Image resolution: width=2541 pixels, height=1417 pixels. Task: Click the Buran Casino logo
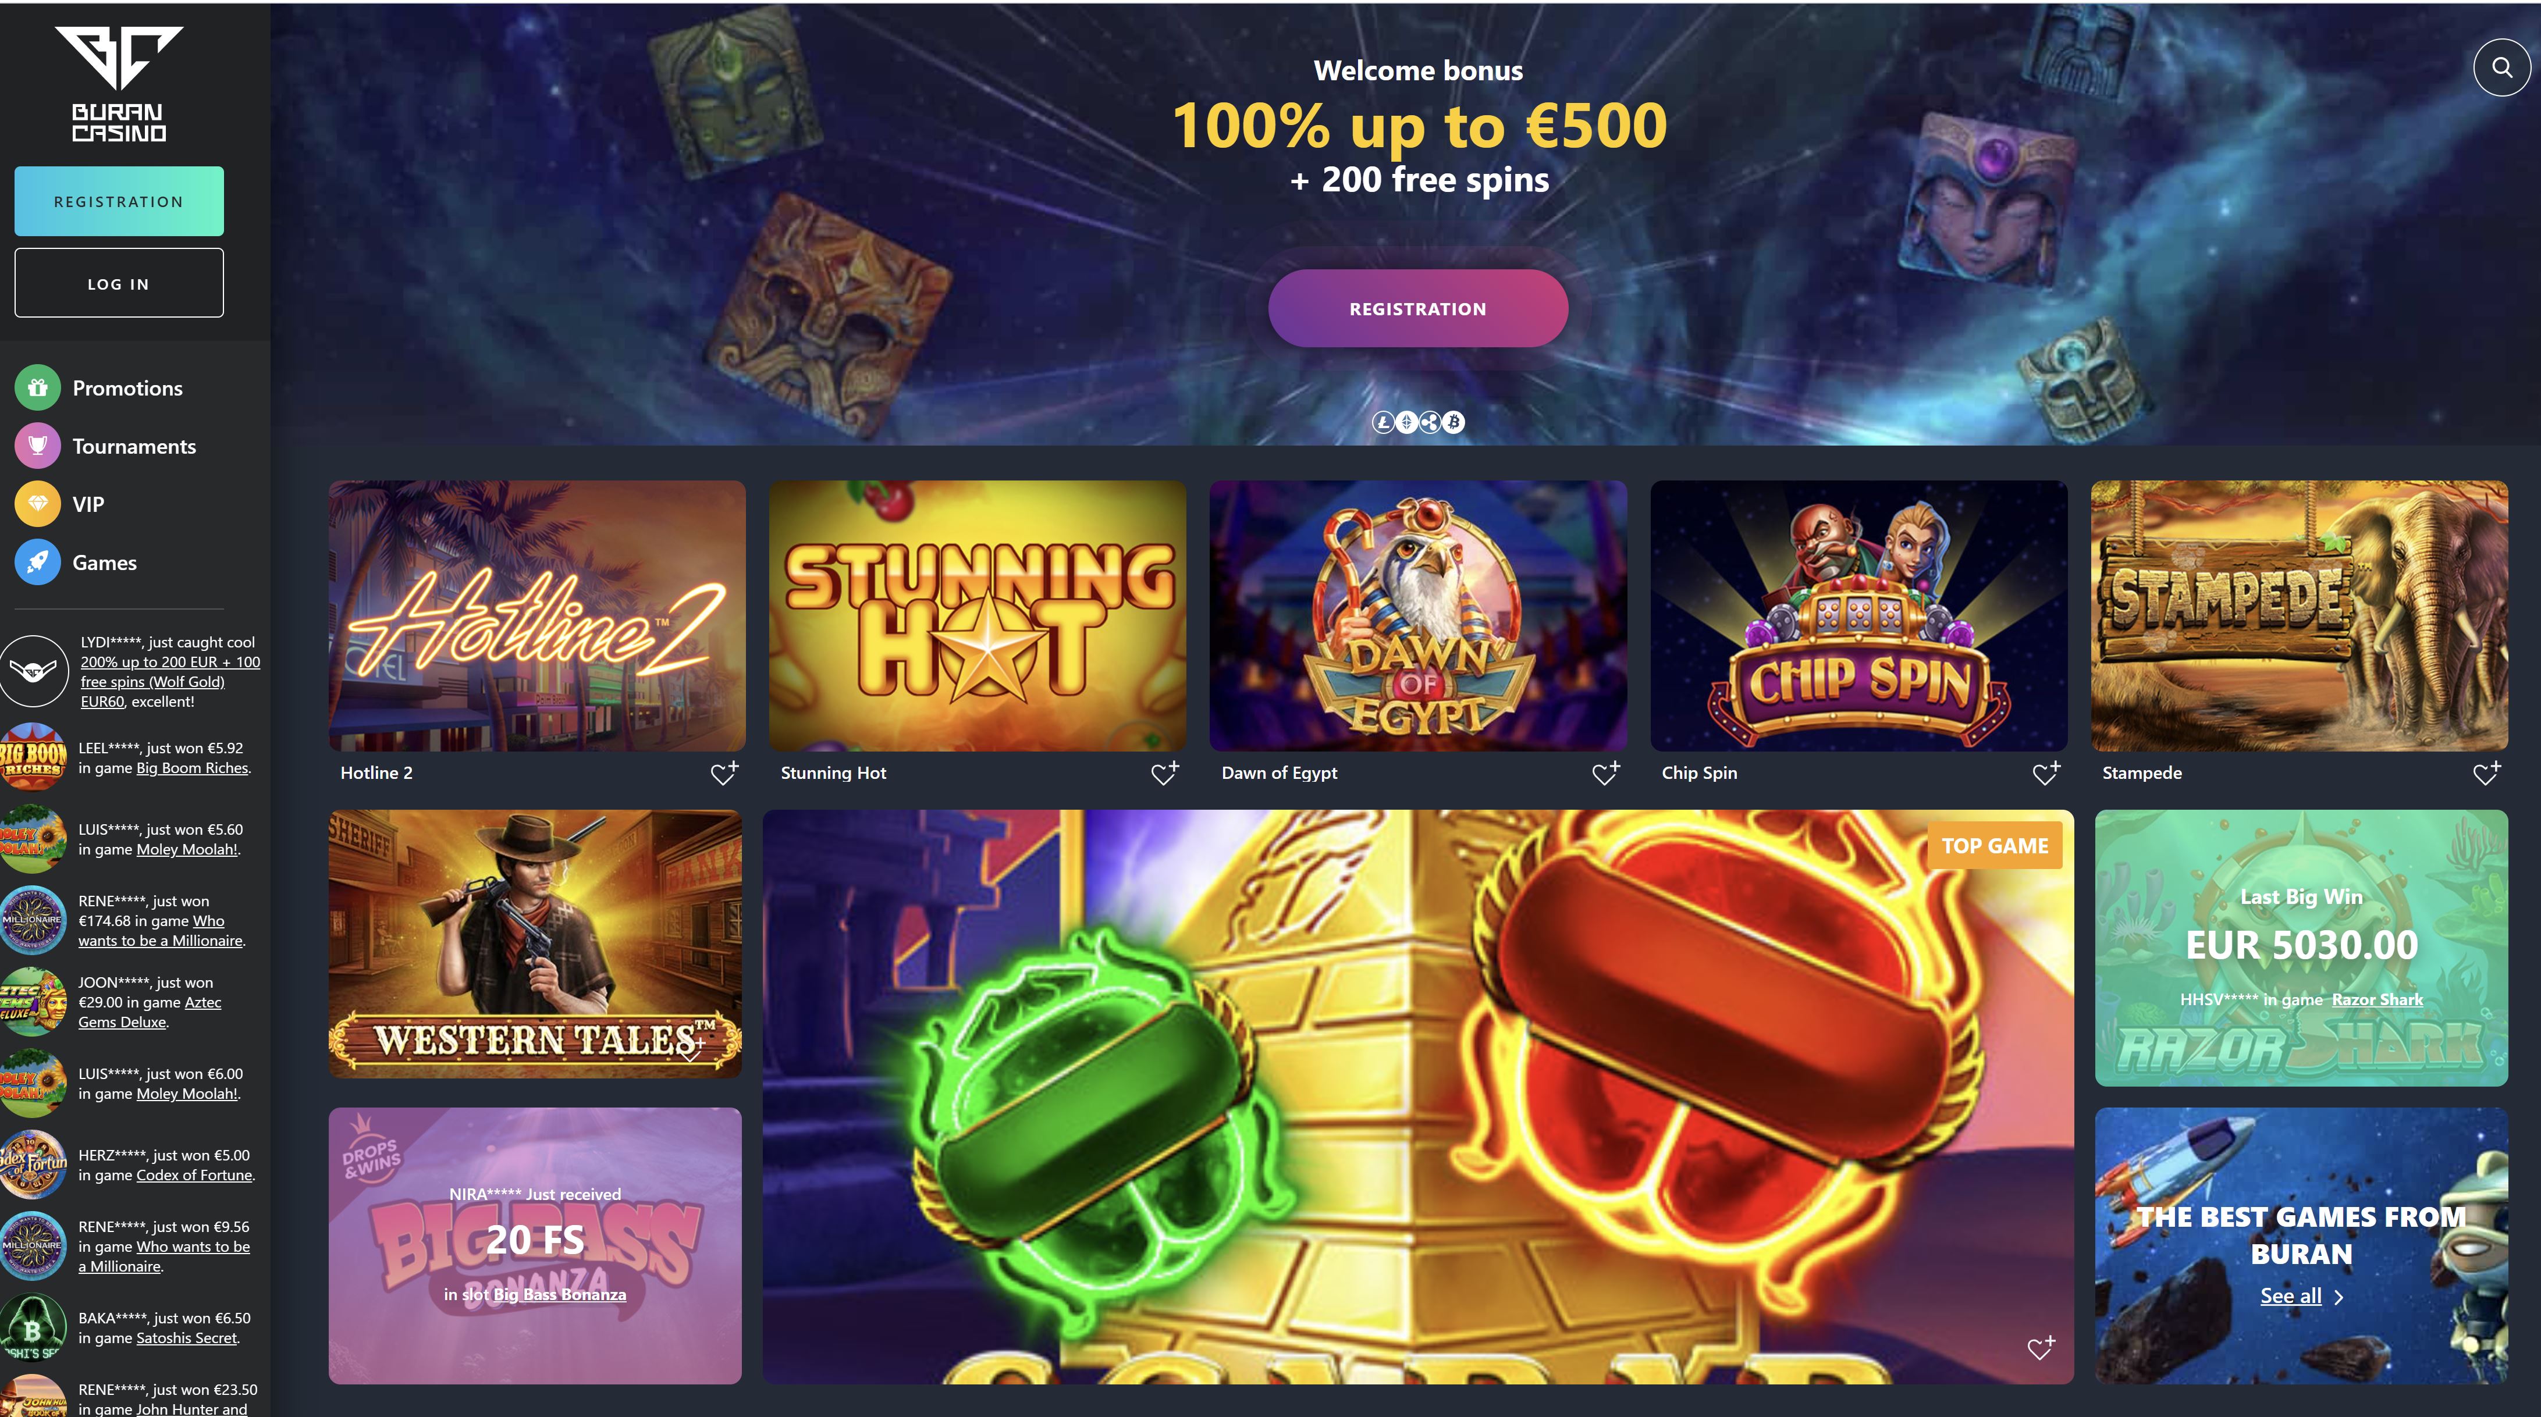point(118,85)
